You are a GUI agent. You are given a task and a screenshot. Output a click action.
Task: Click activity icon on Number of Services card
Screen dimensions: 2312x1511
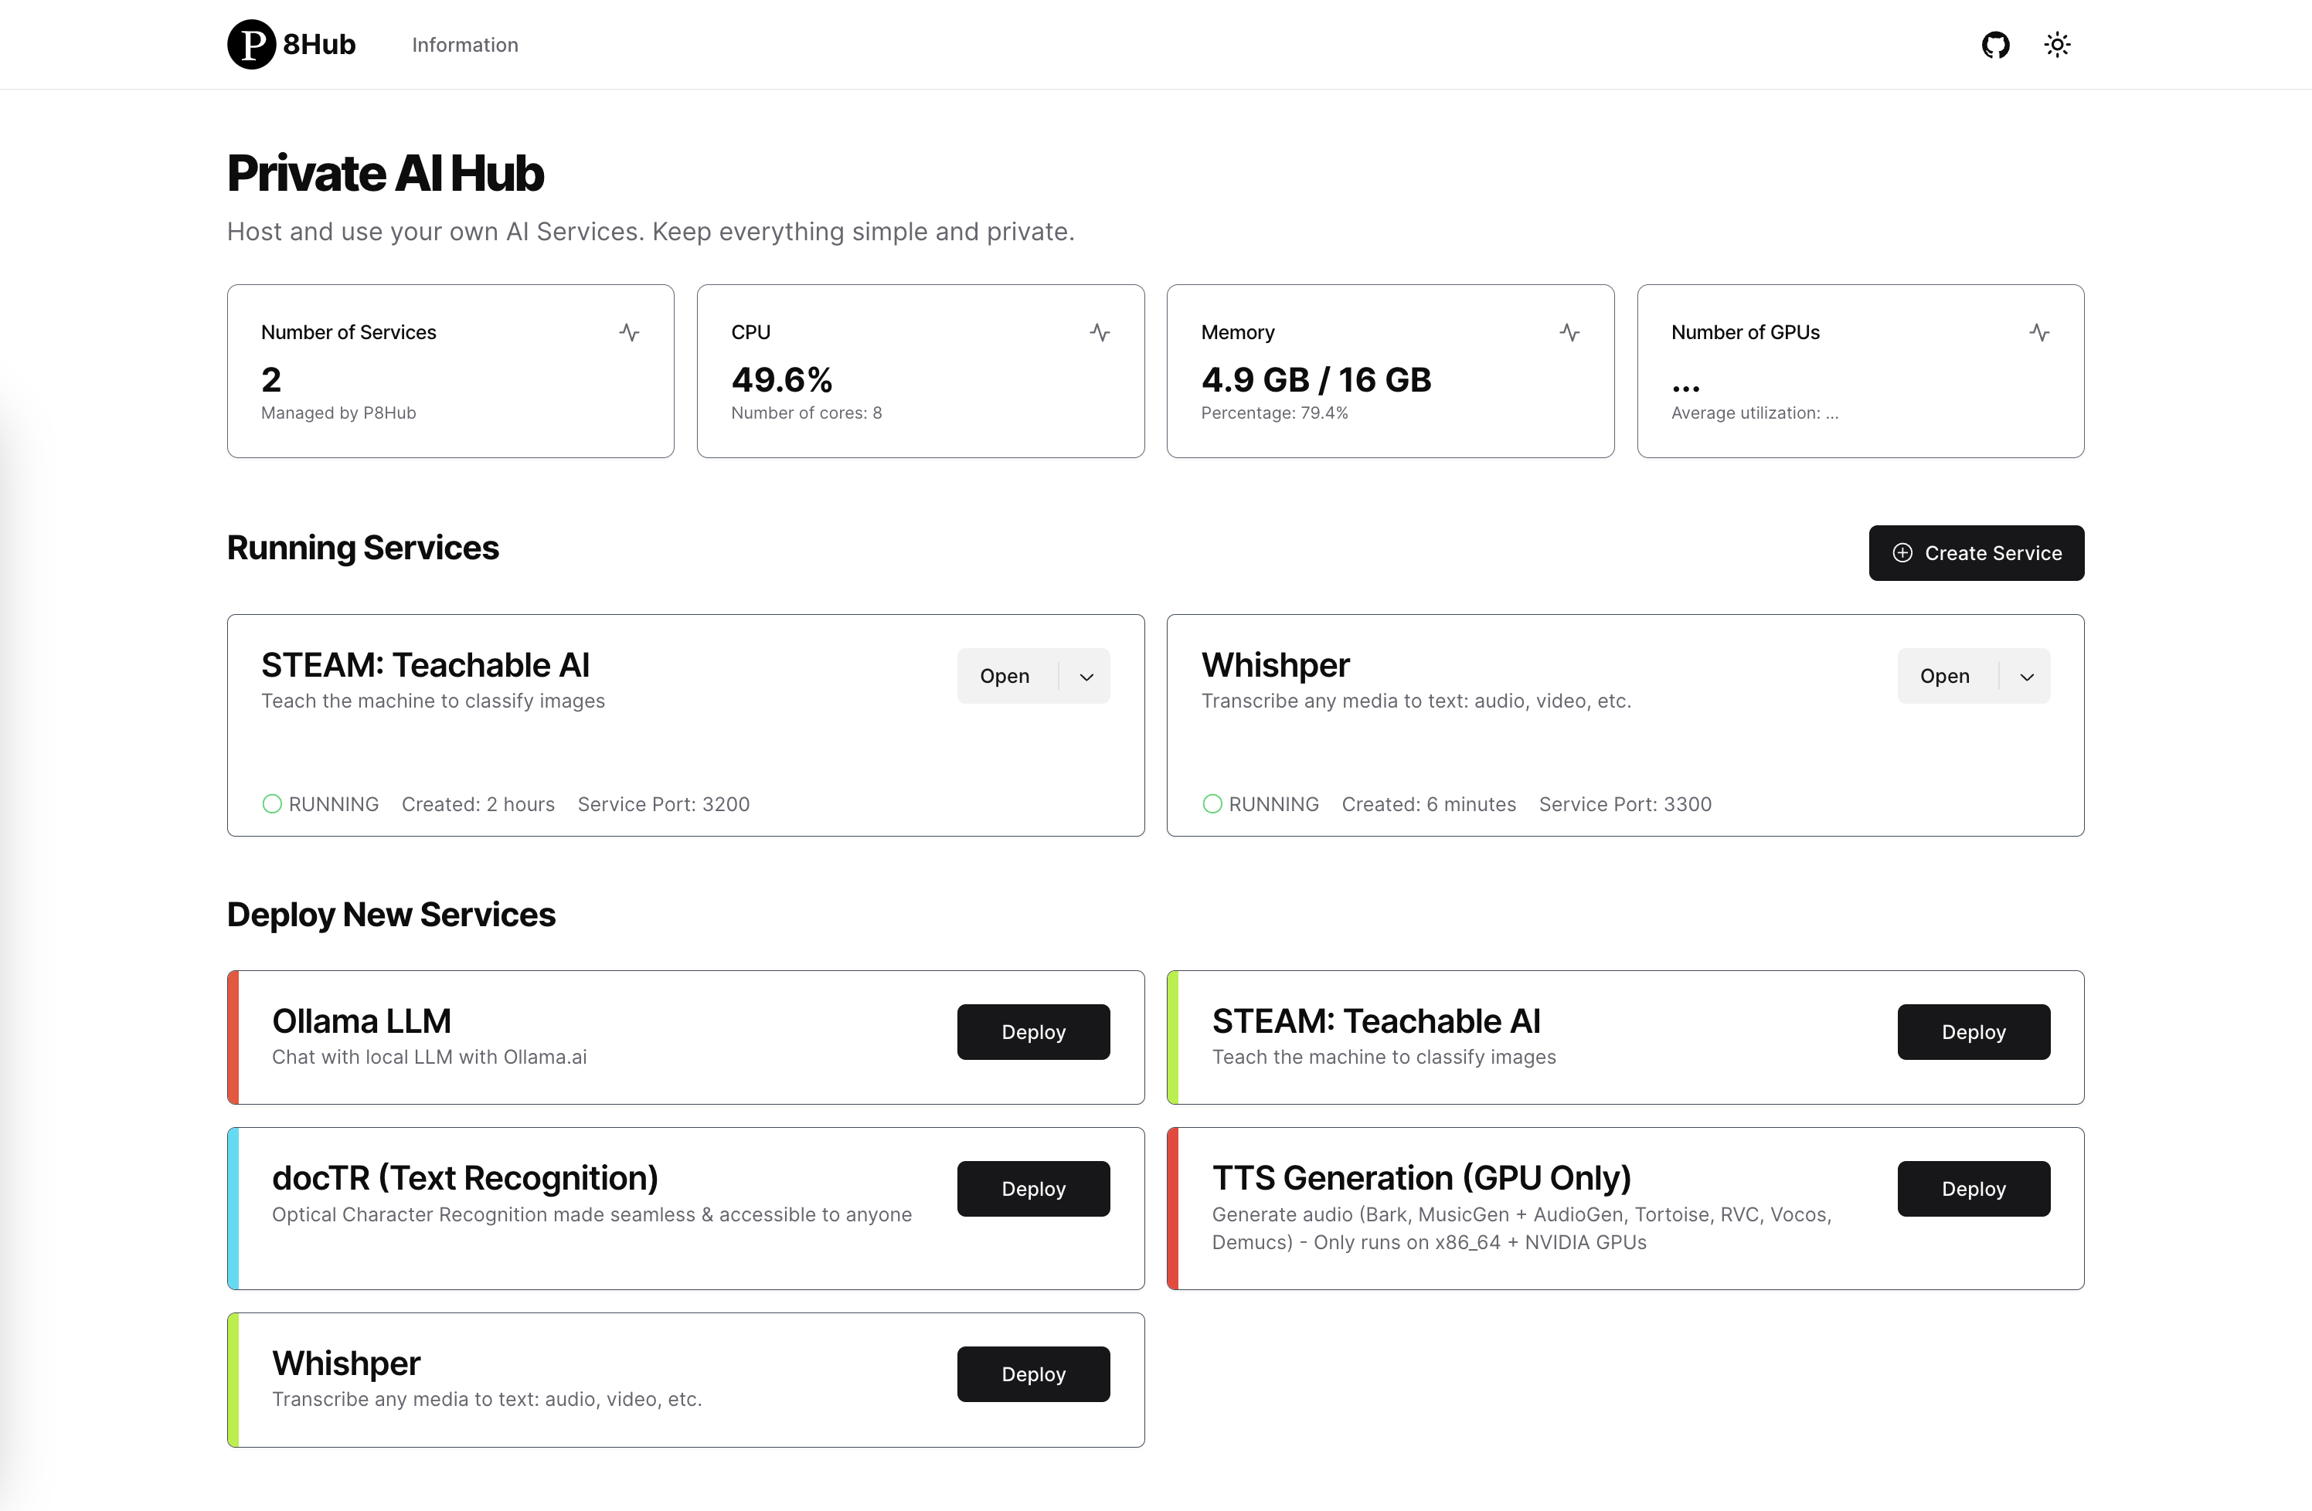pyautogui.click(x=628, y=332)
